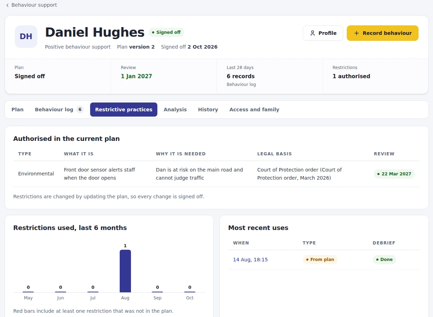Viewport: 433px width, 317px height.
Task: Click the Done debrief badge
Action: pos(384,260)
